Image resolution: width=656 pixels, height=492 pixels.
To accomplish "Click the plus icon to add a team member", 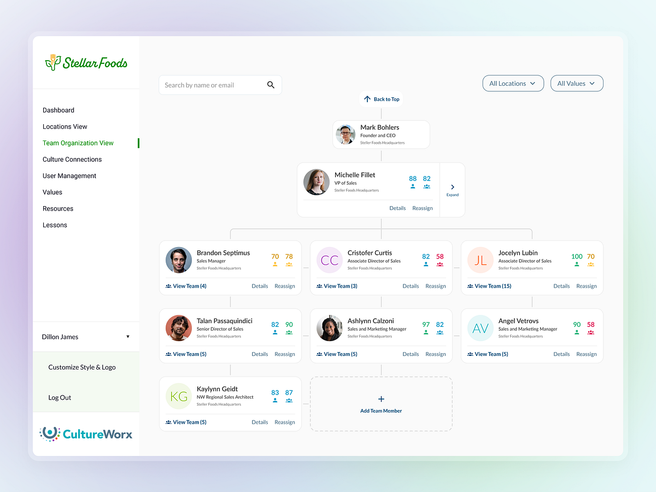I will click(x=381, y=399).
